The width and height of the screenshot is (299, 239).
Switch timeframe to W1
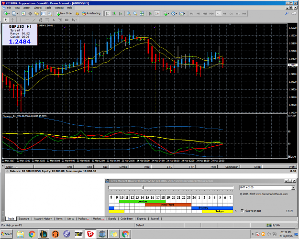coord(238,14)
